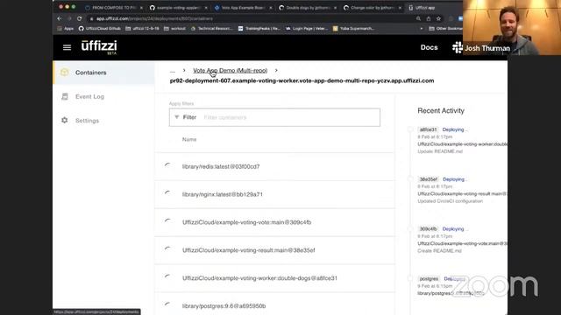The image size is (561, 315).
Task: Click the Update README.md activity message
Action: pos(440,151)
